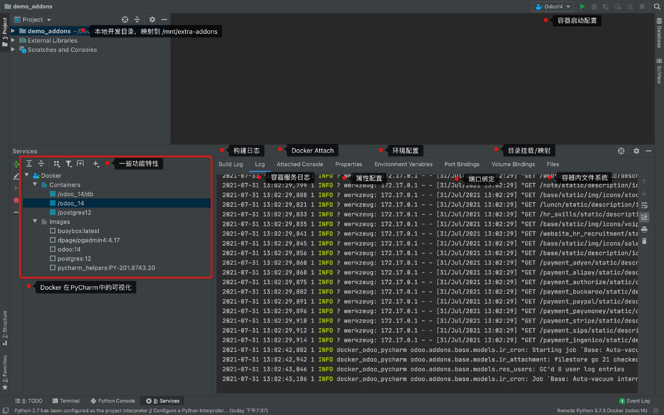Screen dimensions: 664x415
Task: Click the Debug bug icon in top toolbar
Action: pyautogui.click(x=594, y=7)
